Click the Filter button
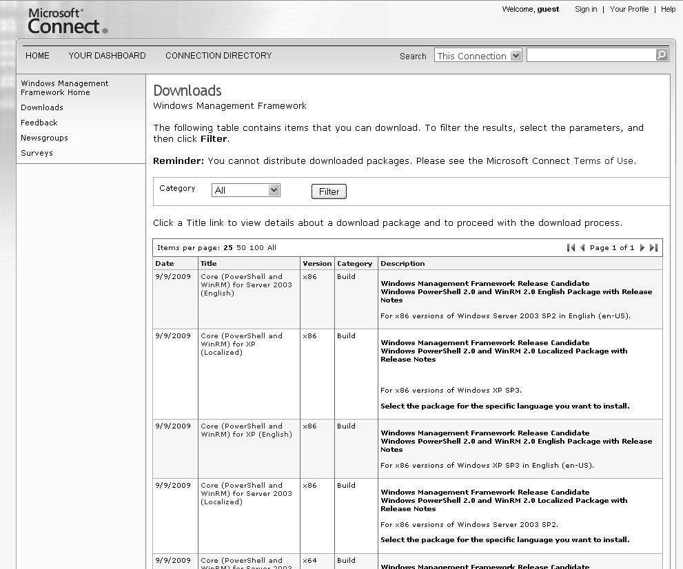This screenshot has height=569, width=683. (329, 192)
